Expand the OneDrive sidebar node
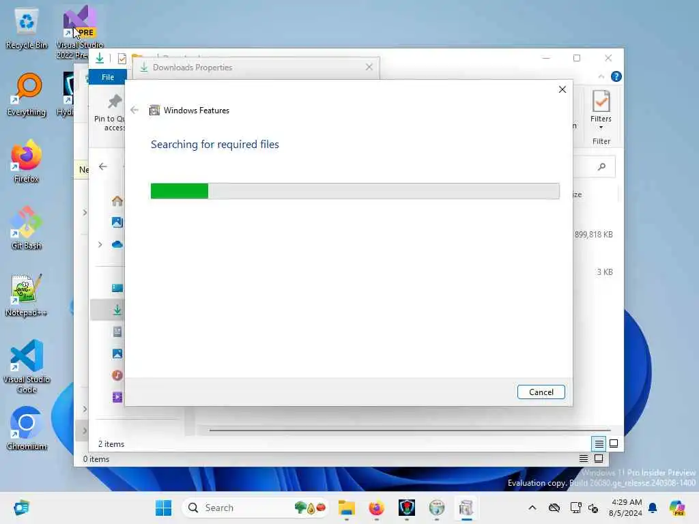The width and height of the screenshot is (699, 524). point(100,245)
